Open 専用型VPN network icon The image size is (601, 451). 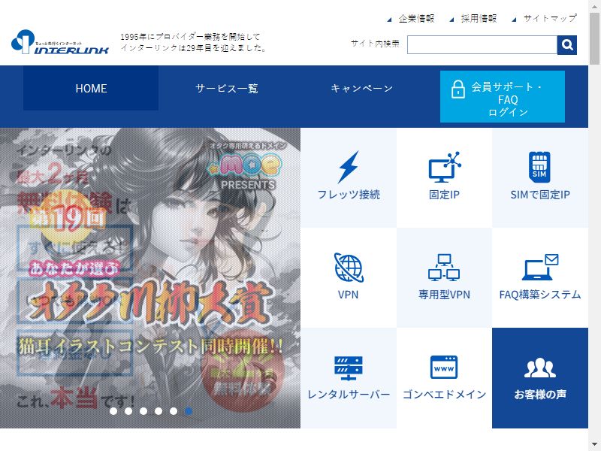tap(444, 268)
